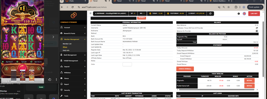
Task: Click the Finish update button in Chrome
Action: coord(255,7)
